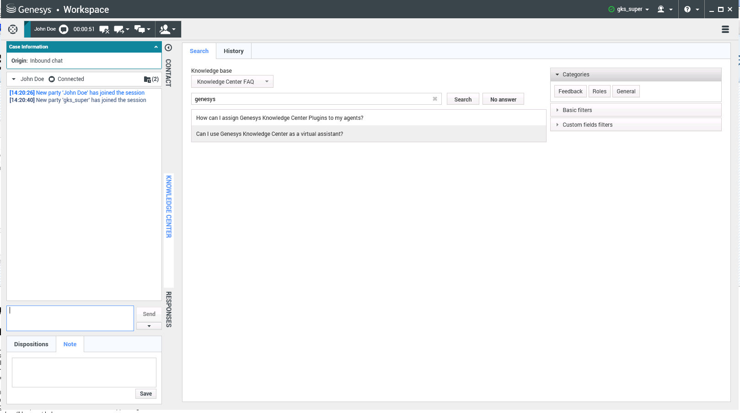Expand Basic filters section
The image size is (740, 413).
636,110
